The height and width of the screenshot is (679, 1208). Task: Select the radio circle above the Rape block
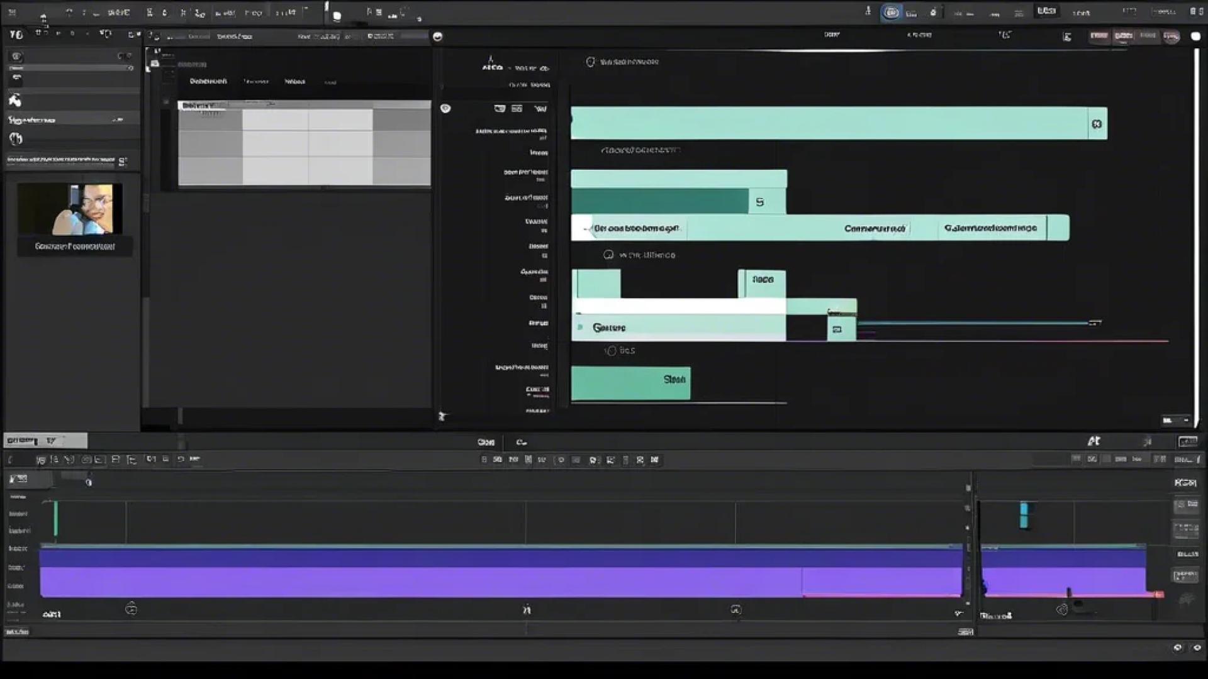tap(608, 255)
